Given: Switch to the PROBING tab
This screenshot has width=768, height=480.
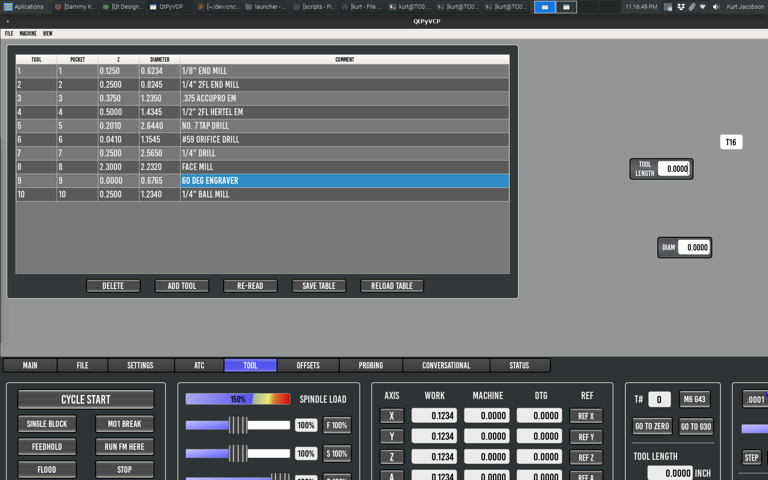Looking at the screenshot, I should click(x=371, y=365).
